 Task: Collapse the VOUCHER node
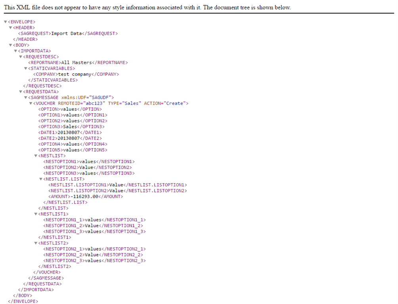tap(31, 103)
